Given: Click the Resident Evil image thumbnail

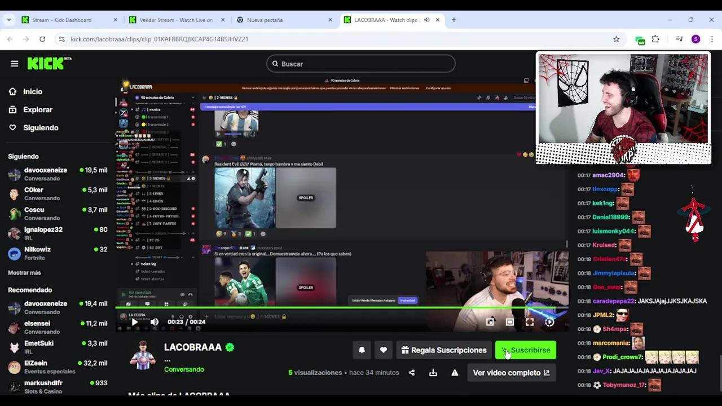Looking at the screenshot, I should [x=245, y=198].
